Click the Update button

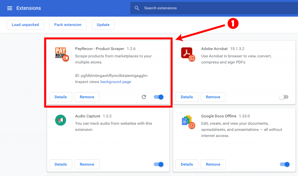tap(103, 25)
